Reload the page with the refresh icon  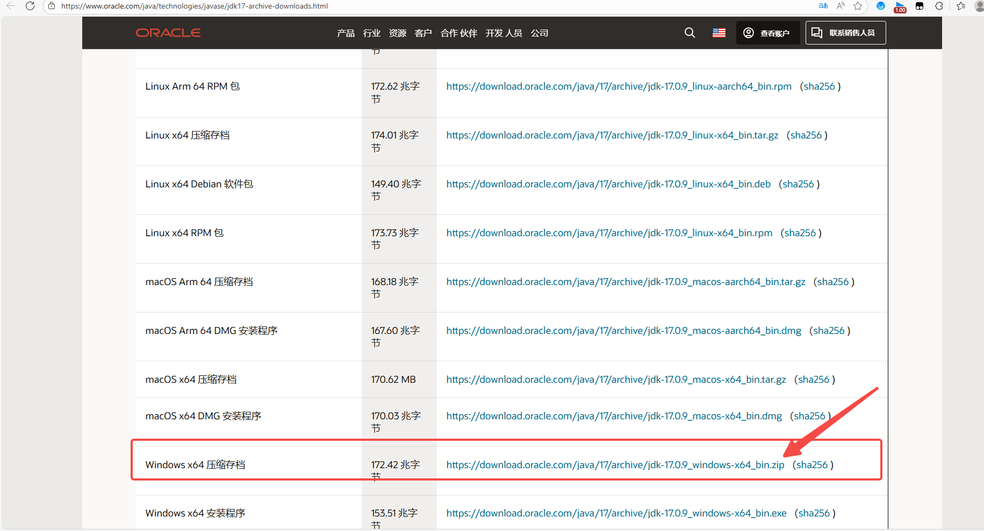tap(30, 6)
